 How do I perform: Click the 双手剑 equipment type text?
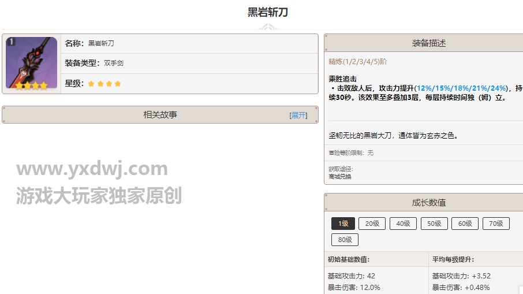[114, 63]
